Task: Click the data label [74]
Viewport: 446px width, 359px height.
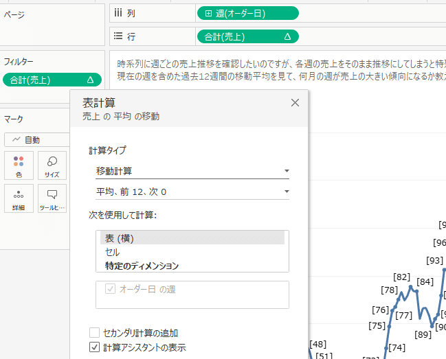Action: tap(397, 347)
